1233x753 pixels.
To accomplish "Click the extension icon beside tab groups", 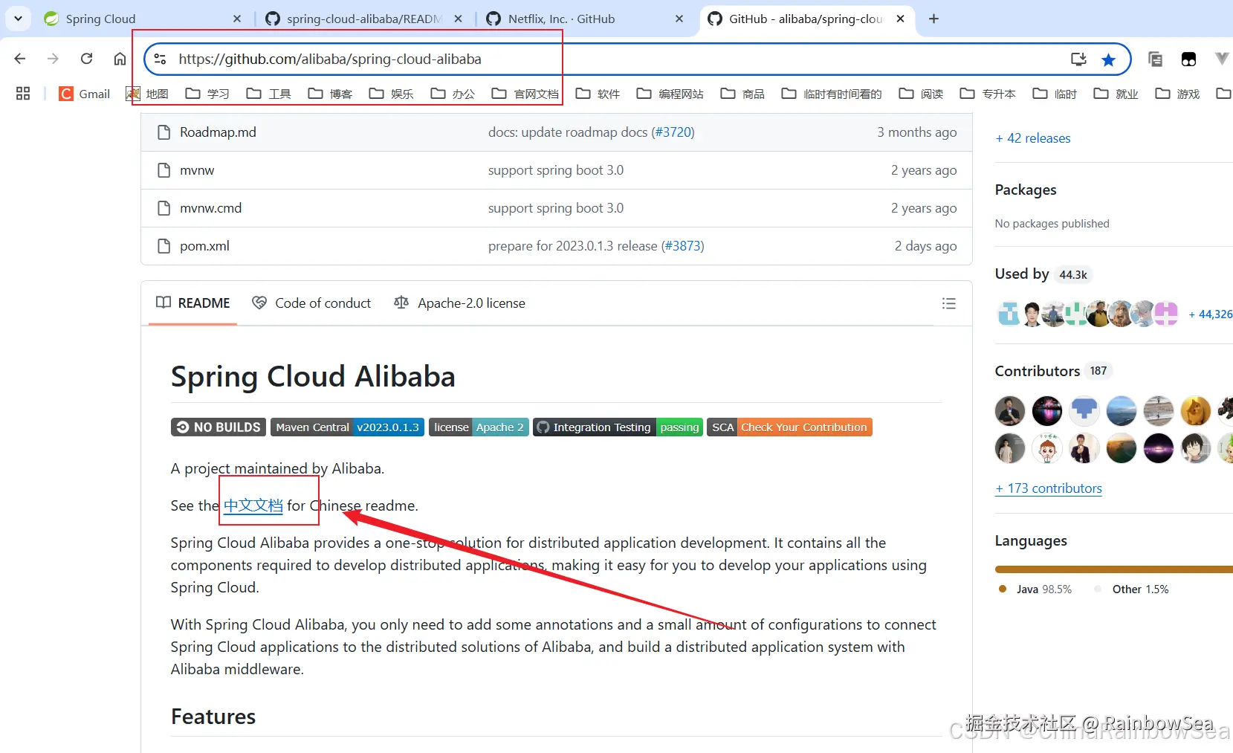I will tap(1188, 59).
